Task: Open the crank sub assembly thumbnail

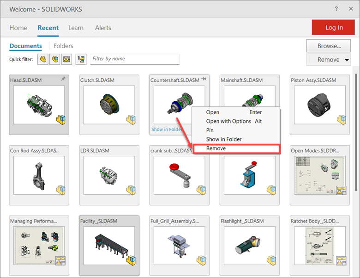Action: coord(180,175)
